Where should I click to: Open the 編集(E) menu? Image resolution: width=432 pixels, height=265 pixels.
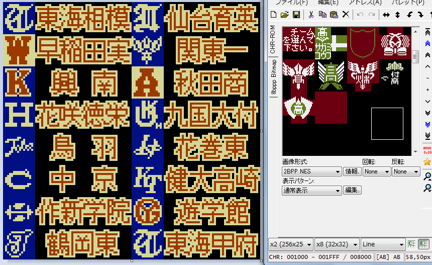point(328,3)
